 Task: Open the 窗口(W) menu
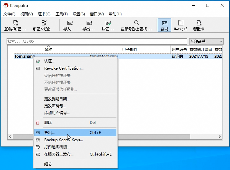[x=97, y=14]
